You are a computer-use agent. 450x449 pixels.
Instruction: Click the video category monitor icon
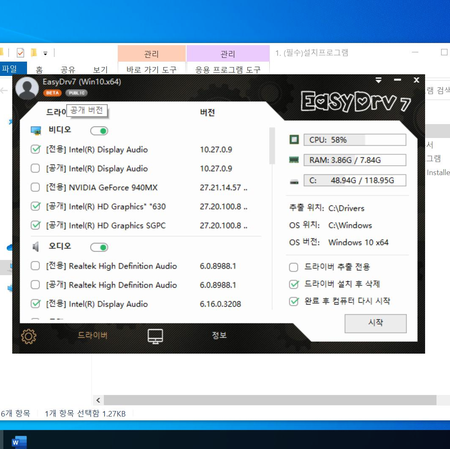point(36,130)
